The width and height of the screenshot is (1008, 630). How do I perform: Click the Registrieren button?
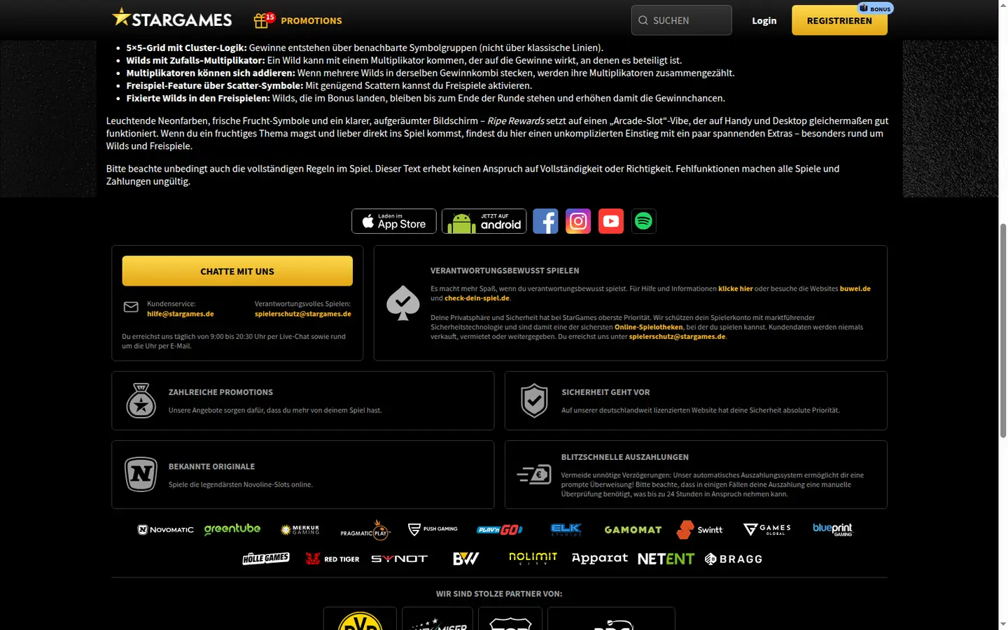coord(839,20)
